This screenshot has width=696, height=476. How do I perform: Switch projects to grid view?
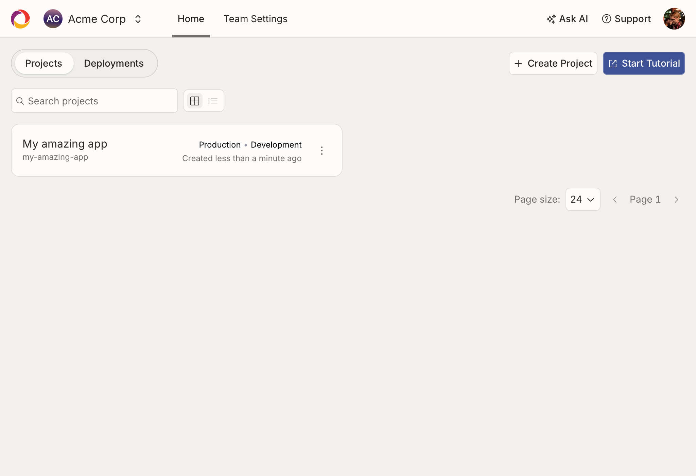point(195,101)
